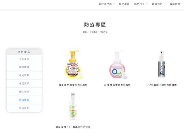Image resolution: width=184 pixels, height=138 pixels.
Task: Open 最新消息 in the top navigation
Action: pyautogui.click(x=175, y=4)
